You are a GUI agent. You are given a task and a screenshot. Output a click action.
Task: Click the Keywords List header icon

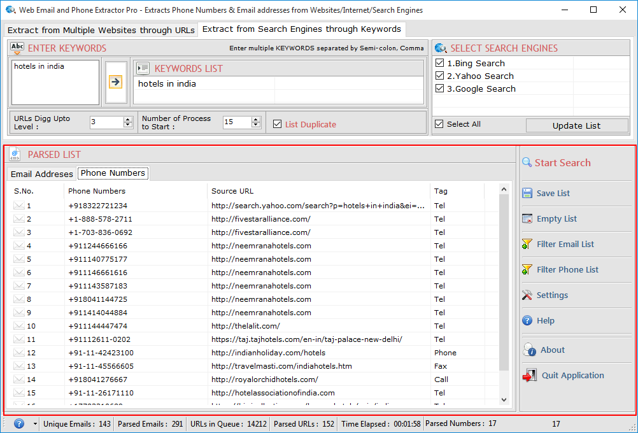143,68
